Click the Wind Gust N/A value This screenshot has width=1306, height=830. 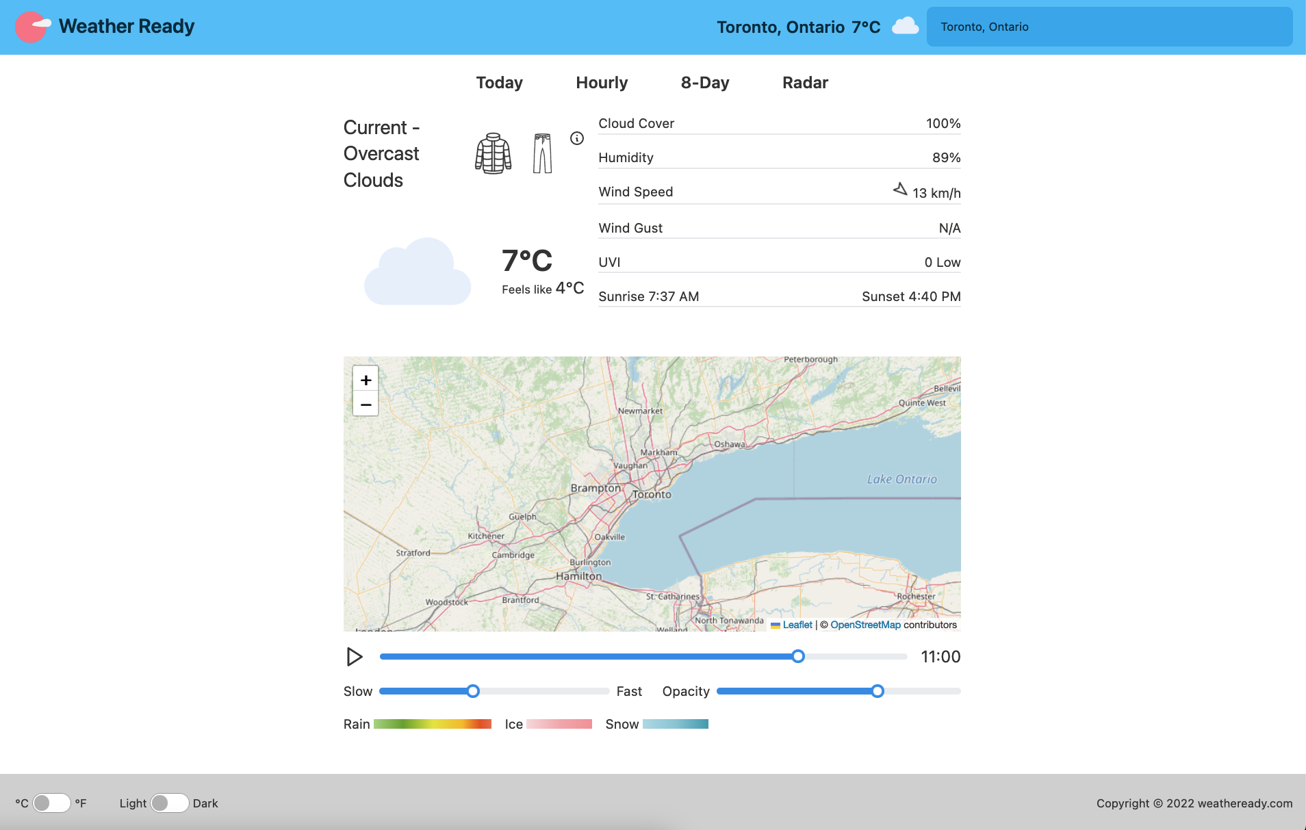point(949,228)
